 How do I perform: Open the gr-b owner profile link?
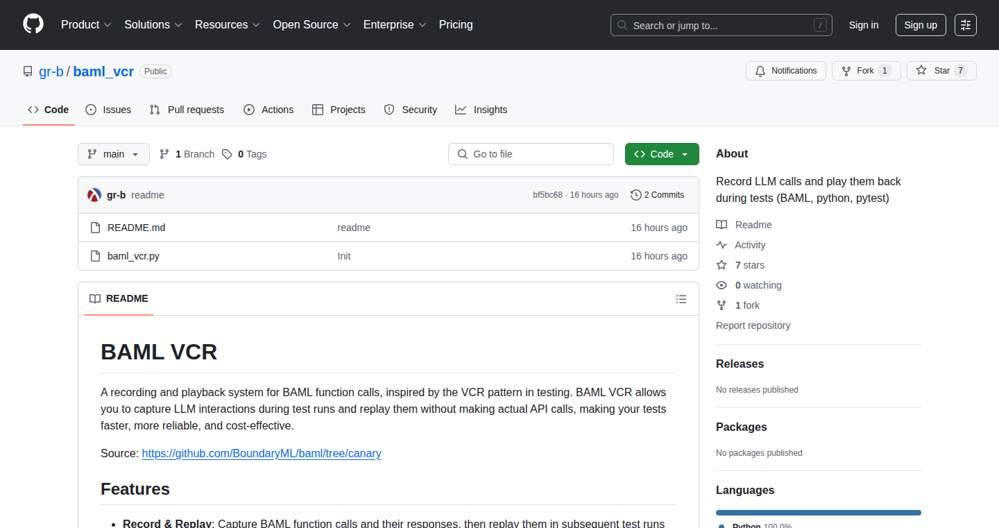click(51, 71)
